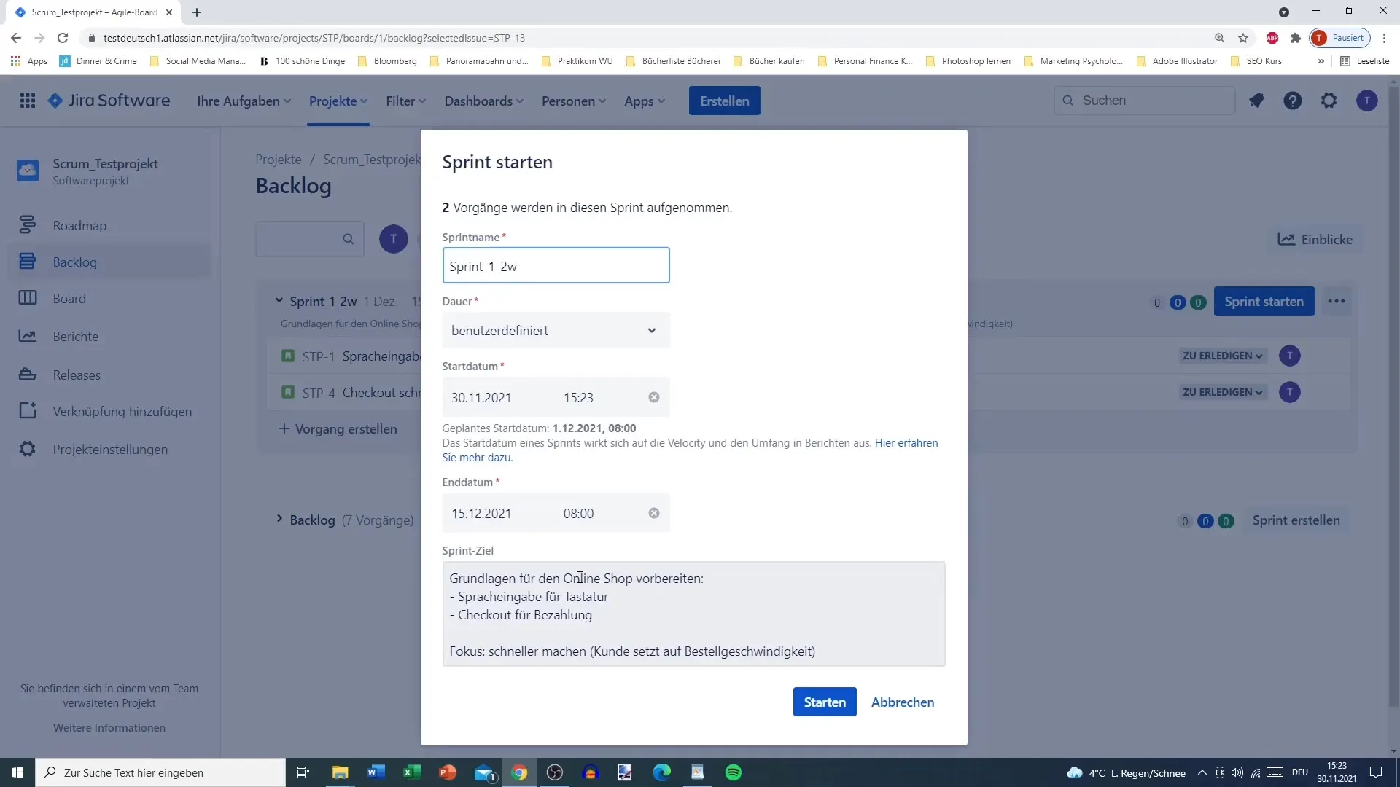Open the Jira app switcher grid

click(x=28, y=101)
